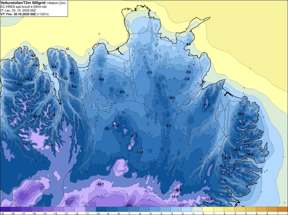Click the -10.3 temperature value

click(29, 79)
